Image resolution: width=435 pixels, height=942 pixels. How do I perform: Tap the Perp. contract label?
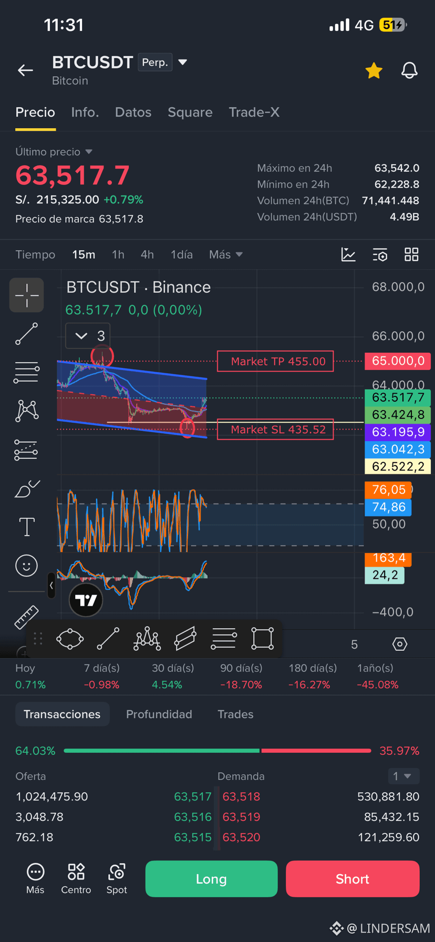point(155,62)
